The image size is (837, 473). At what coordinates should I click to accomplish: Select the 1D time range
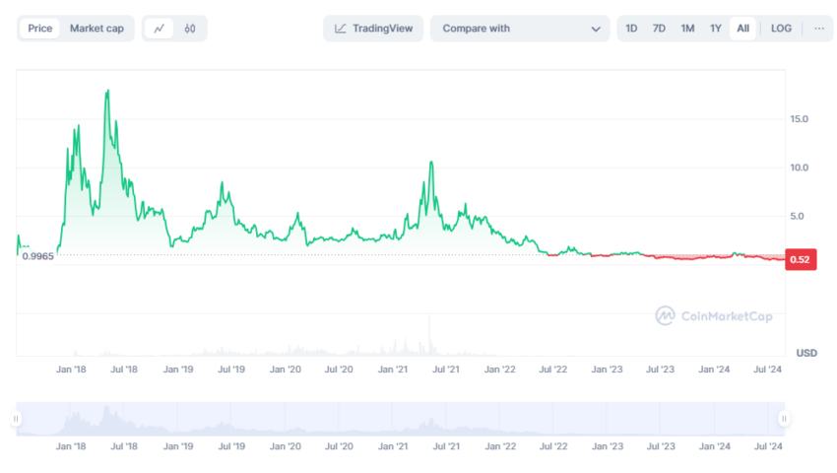pyautogui.click(x=631, y=29)
